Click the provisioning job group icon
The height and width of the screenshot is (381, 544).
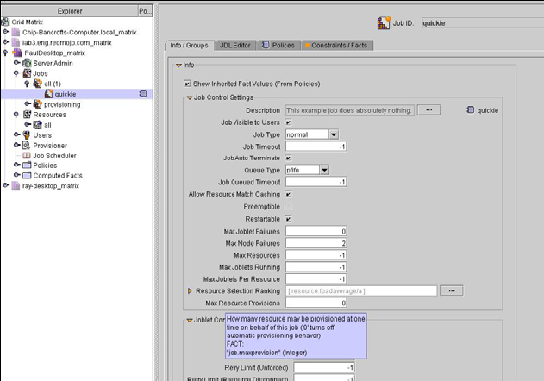point(38,104)
